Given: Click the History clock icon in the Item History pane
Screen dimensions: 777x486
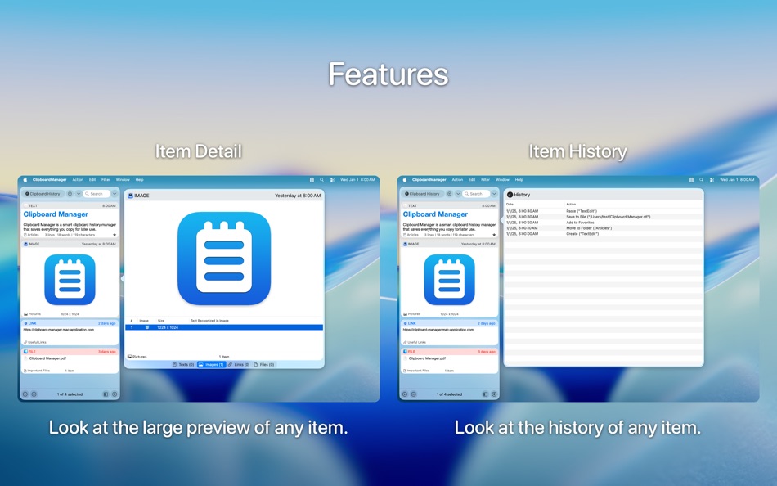Looking at the screenshot, I should point(510,194).
